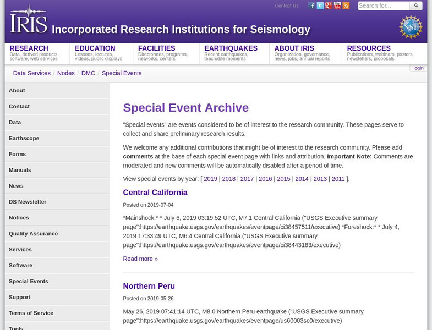
Task: Open News in the sidebar
Action: pos(57,186)
